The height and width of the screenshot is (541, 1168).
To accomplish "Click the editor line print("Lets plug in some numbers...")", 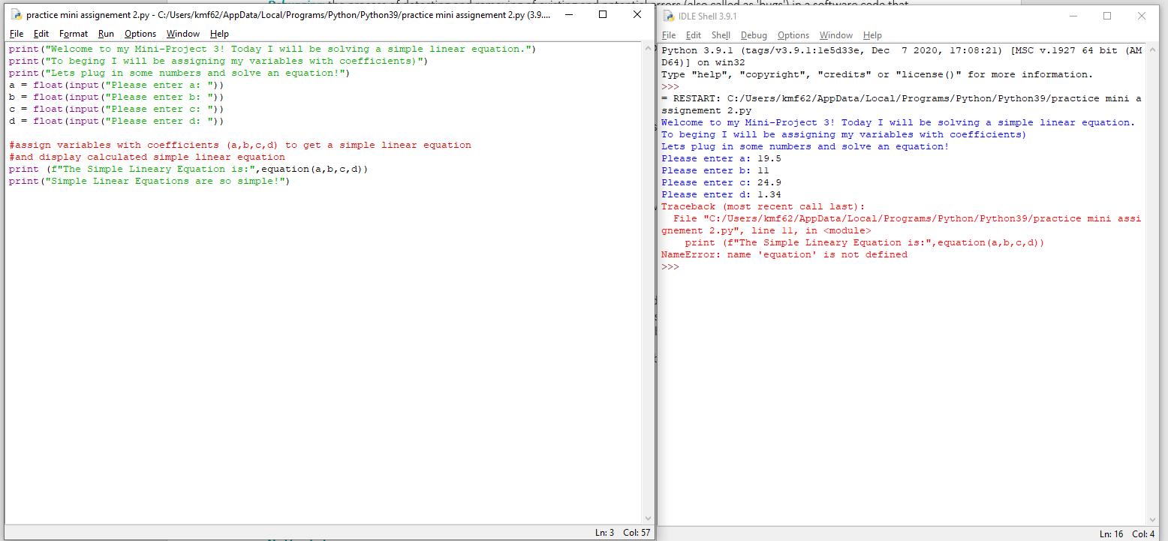I will [x=179, y=73].
